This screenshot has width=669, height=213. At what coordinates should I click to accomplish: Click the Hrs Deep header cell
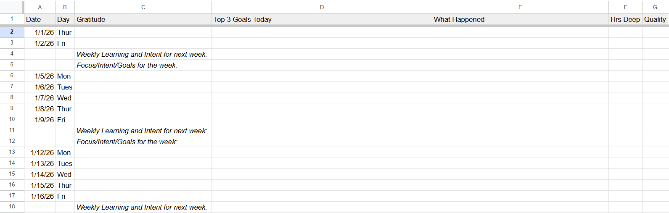point(625,19)
